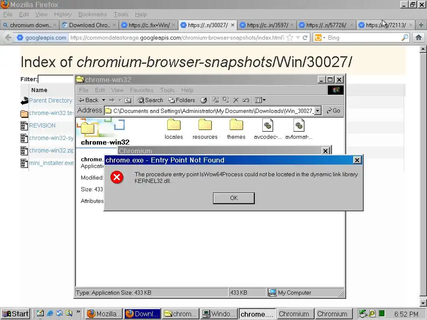Go up one folder level in Explorer
The image size is (427, 320).
coord(128,100)
